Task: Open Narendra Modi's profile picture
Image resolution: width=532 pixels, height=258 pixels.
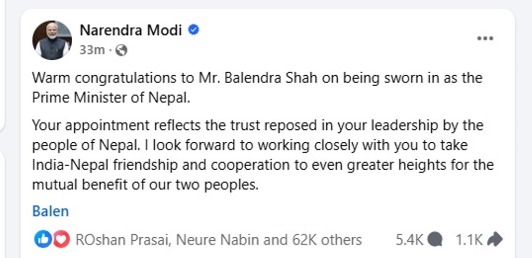Action: [52, 40]
